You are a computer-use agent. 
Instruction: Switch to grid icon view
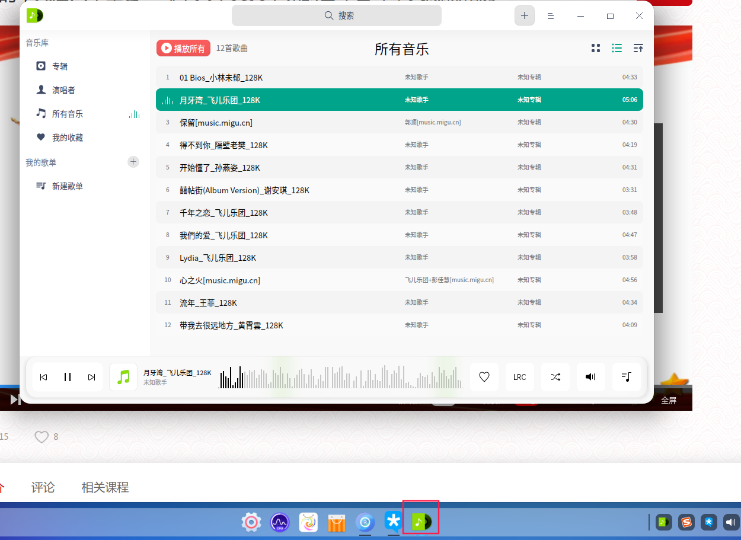click(596, 48)
